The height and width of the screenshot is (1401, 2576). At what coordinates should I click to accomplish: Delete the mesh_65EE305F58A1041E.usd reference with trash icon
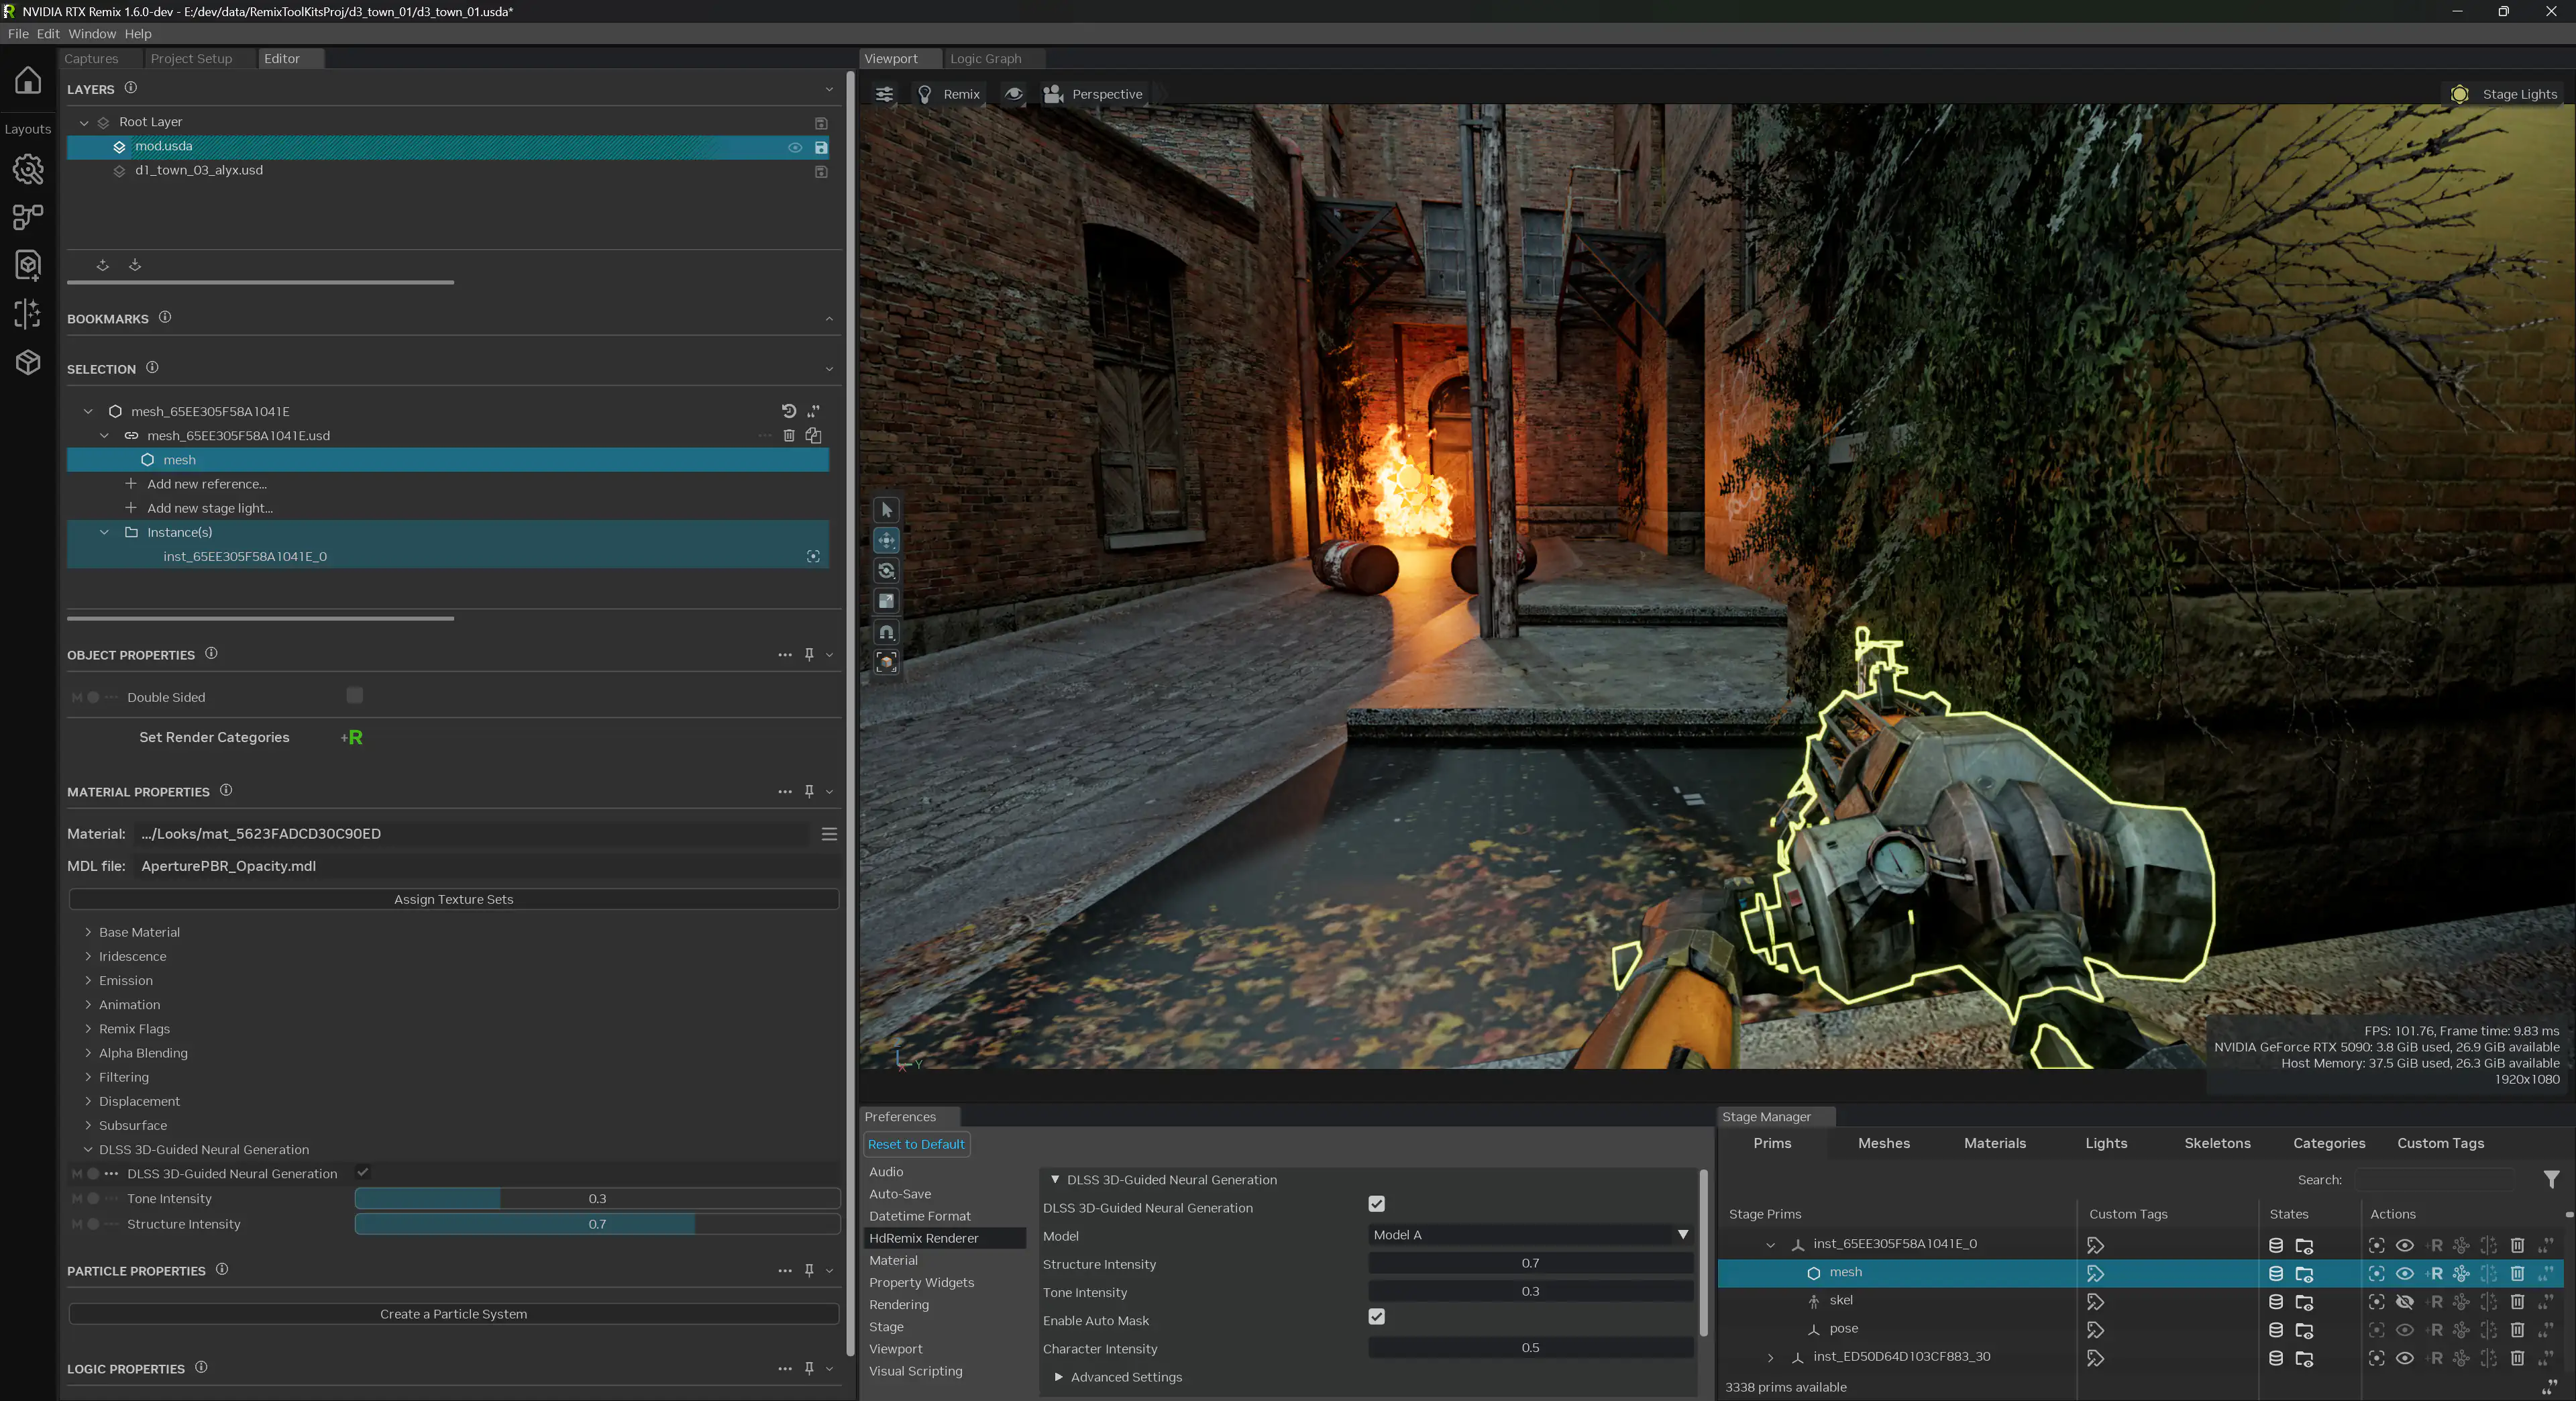pyautogui.click(x=789, y=435)
